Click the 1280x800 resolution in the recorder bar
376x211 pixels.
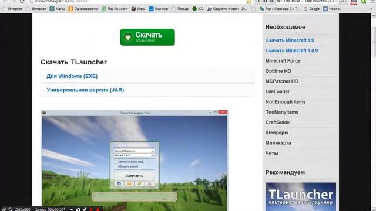[22, 210]
